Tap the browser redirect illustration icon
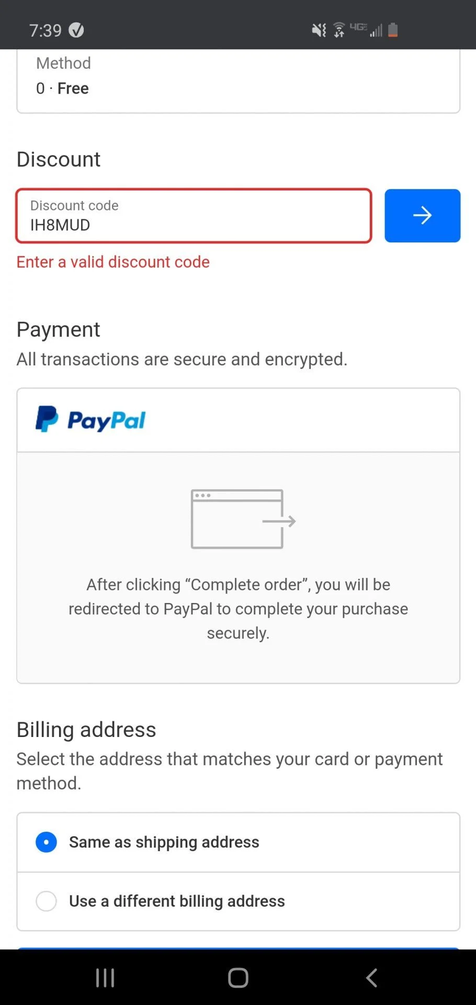The height and width of the screenshot is (1005, 476). [x=243, y=519]
